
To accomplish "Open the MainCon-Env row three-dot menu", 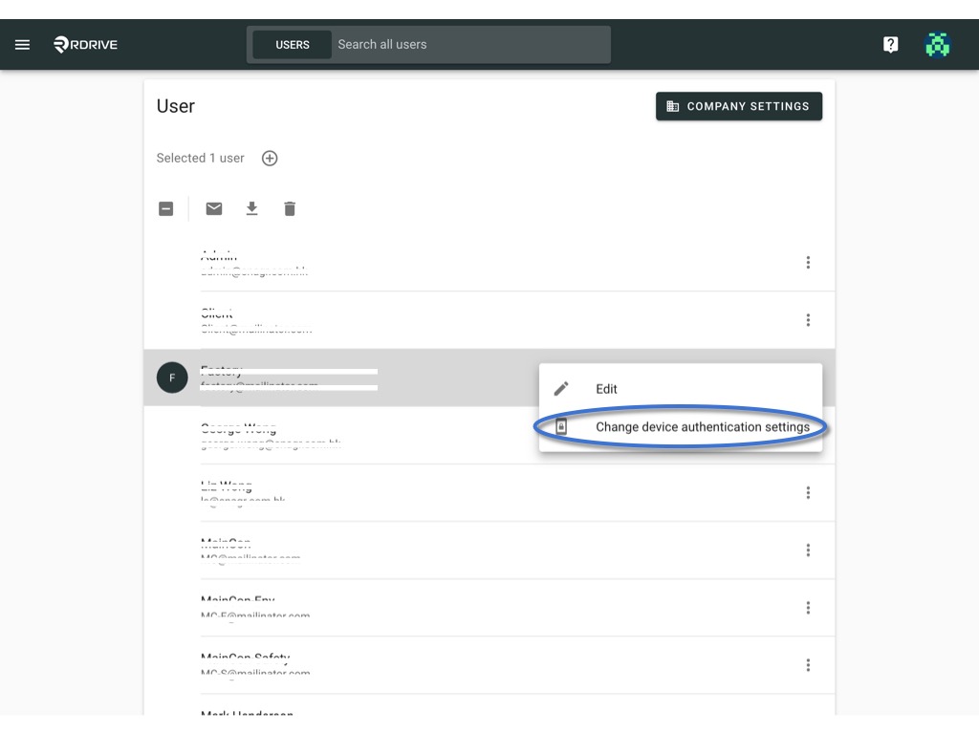I will (x=808, y=608).
